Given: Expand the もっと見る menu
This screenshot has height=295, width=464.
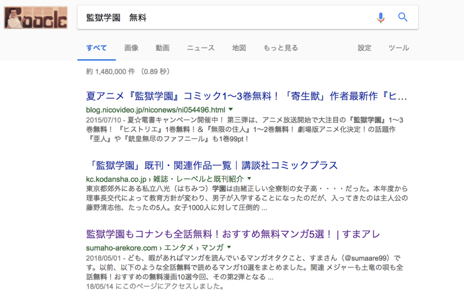Looking at the screenshot, I should pos(280,48).
